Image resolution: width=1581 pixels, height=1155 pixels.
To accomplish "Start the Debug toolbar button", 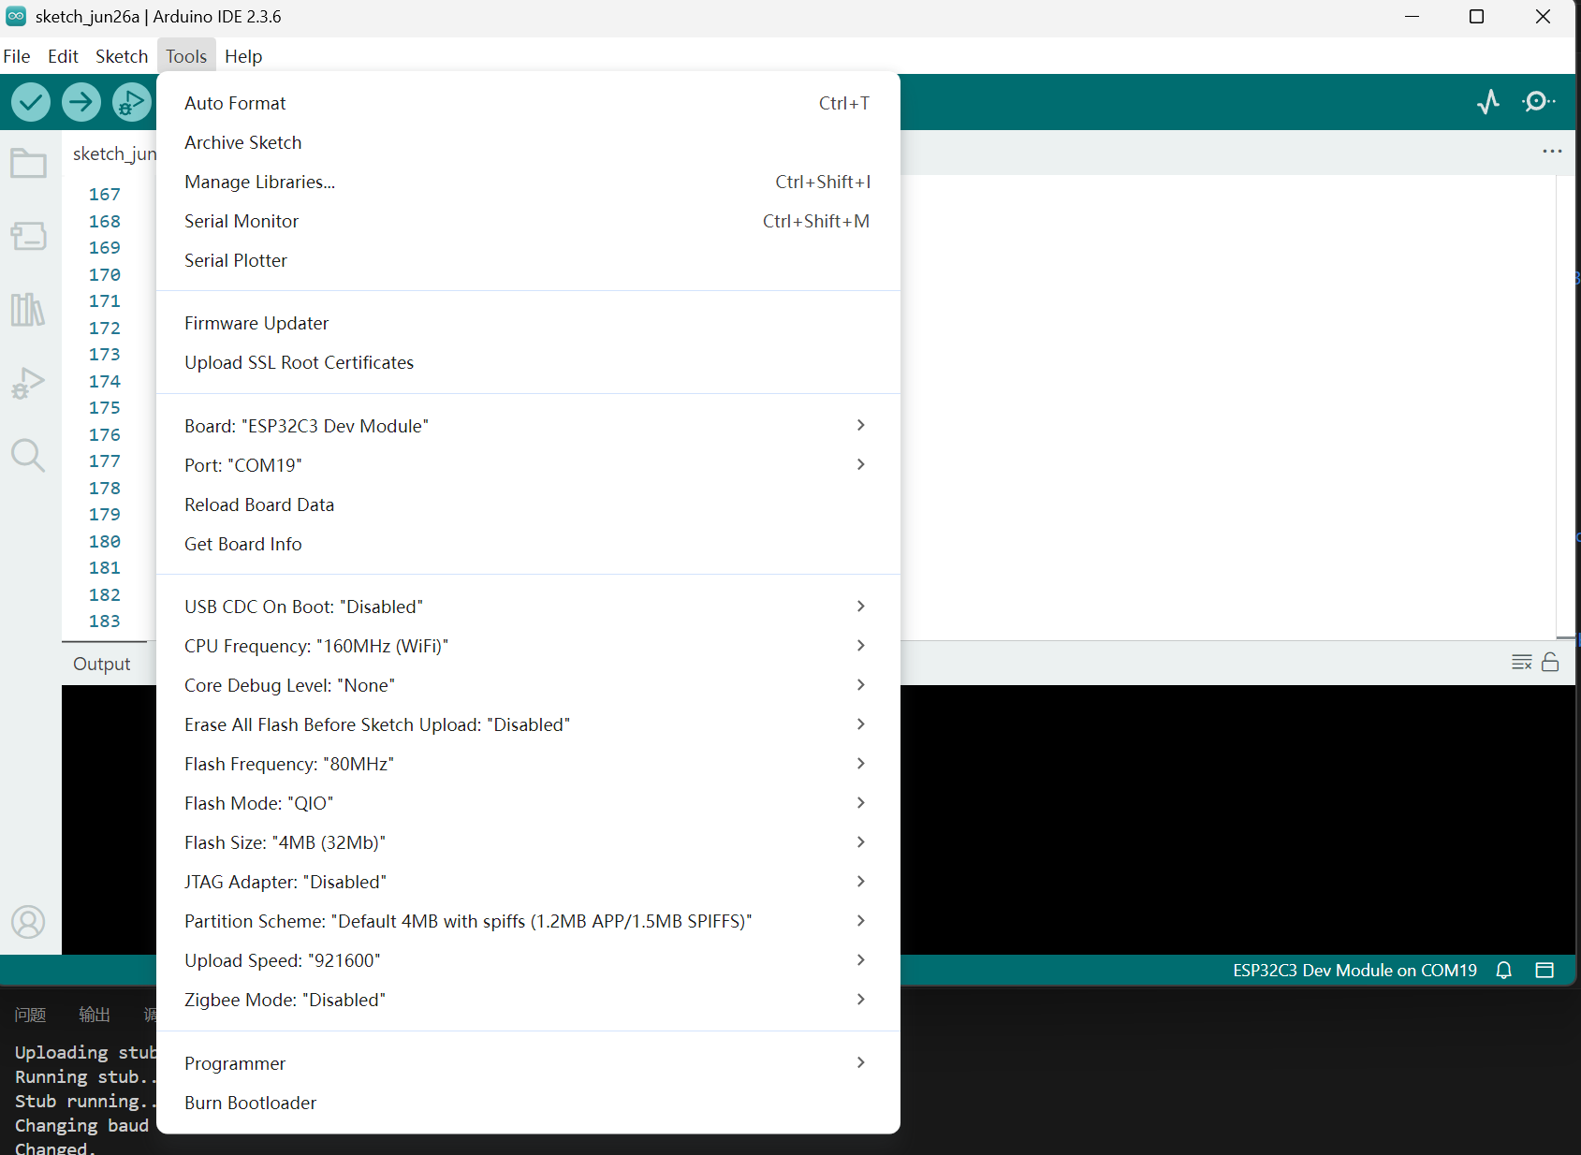I will 132,102.
